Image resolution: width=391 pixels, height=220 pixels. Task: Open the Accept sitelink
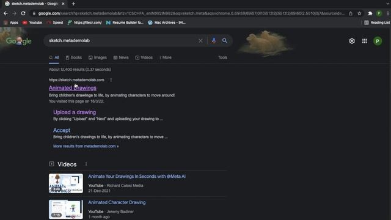coord(62,130)
